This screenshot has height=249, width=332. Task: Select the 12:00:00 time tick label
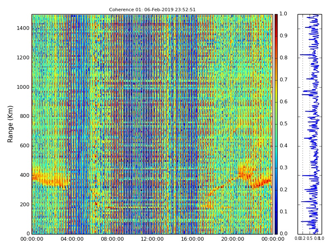point(152,239)
